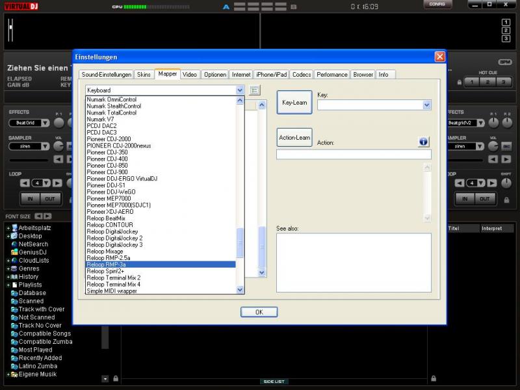This screenshot has height=390, width=520.
Task: Click the lock icon below folder list
Action: coord(116,378)
